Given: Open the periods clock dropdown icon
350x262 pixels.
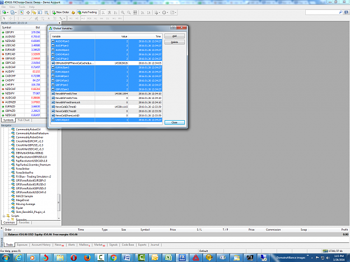Looking at the screenshot, I should tap(165, 12).
